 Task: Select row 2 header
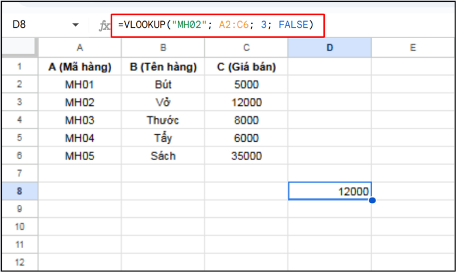19,84
